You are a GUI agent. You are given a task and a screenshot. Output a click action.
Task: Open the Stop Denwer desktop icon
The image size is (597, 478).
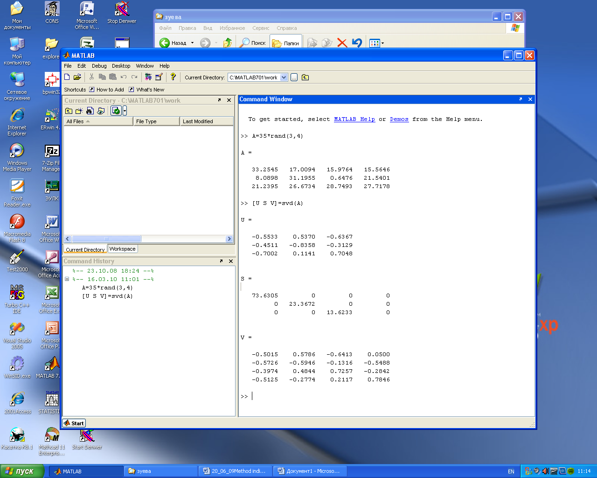[122, 13]
